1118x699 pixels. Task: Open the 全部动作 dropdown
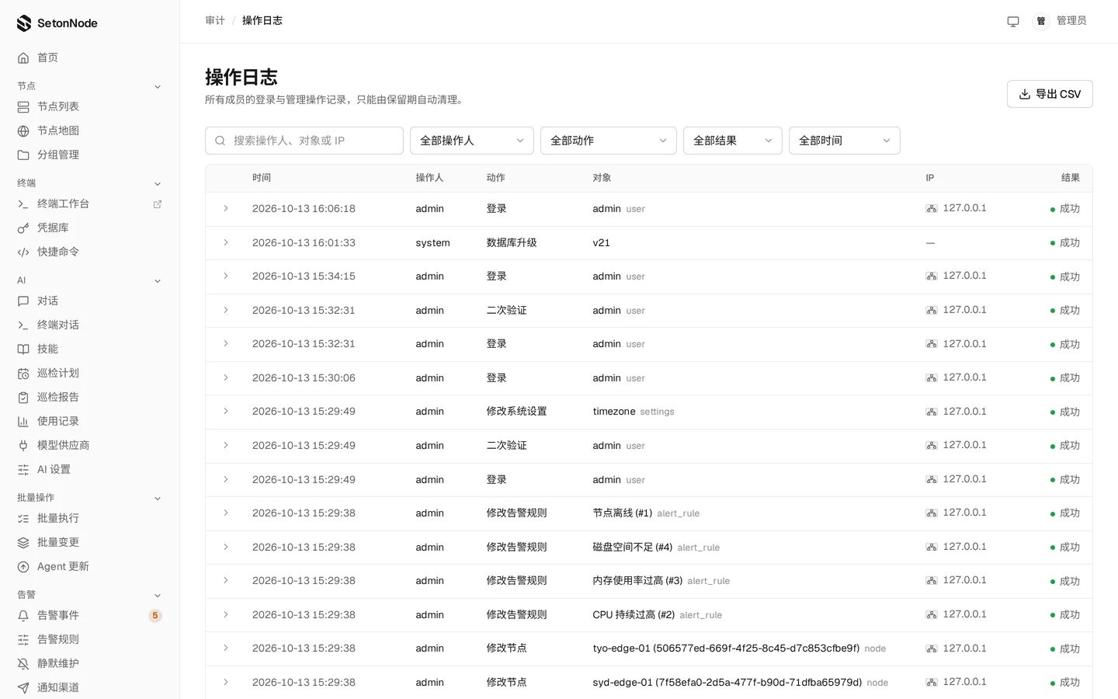point(609,141)
